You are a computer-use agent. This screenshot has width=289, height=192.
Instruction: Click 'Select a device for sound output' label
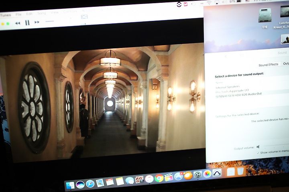239,75
